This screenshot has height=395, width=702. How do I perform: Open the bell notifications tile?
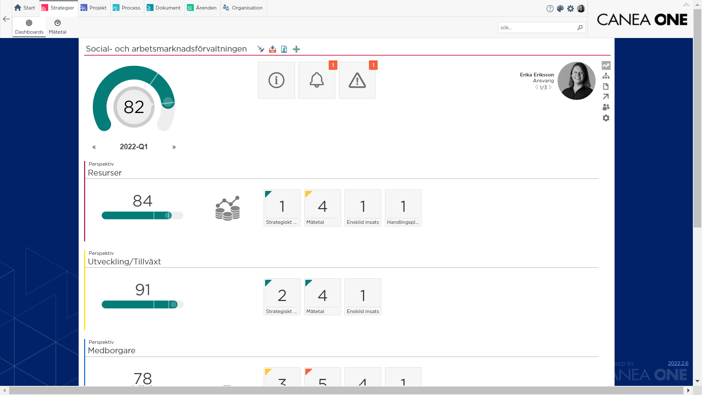[x=317, y=80]
